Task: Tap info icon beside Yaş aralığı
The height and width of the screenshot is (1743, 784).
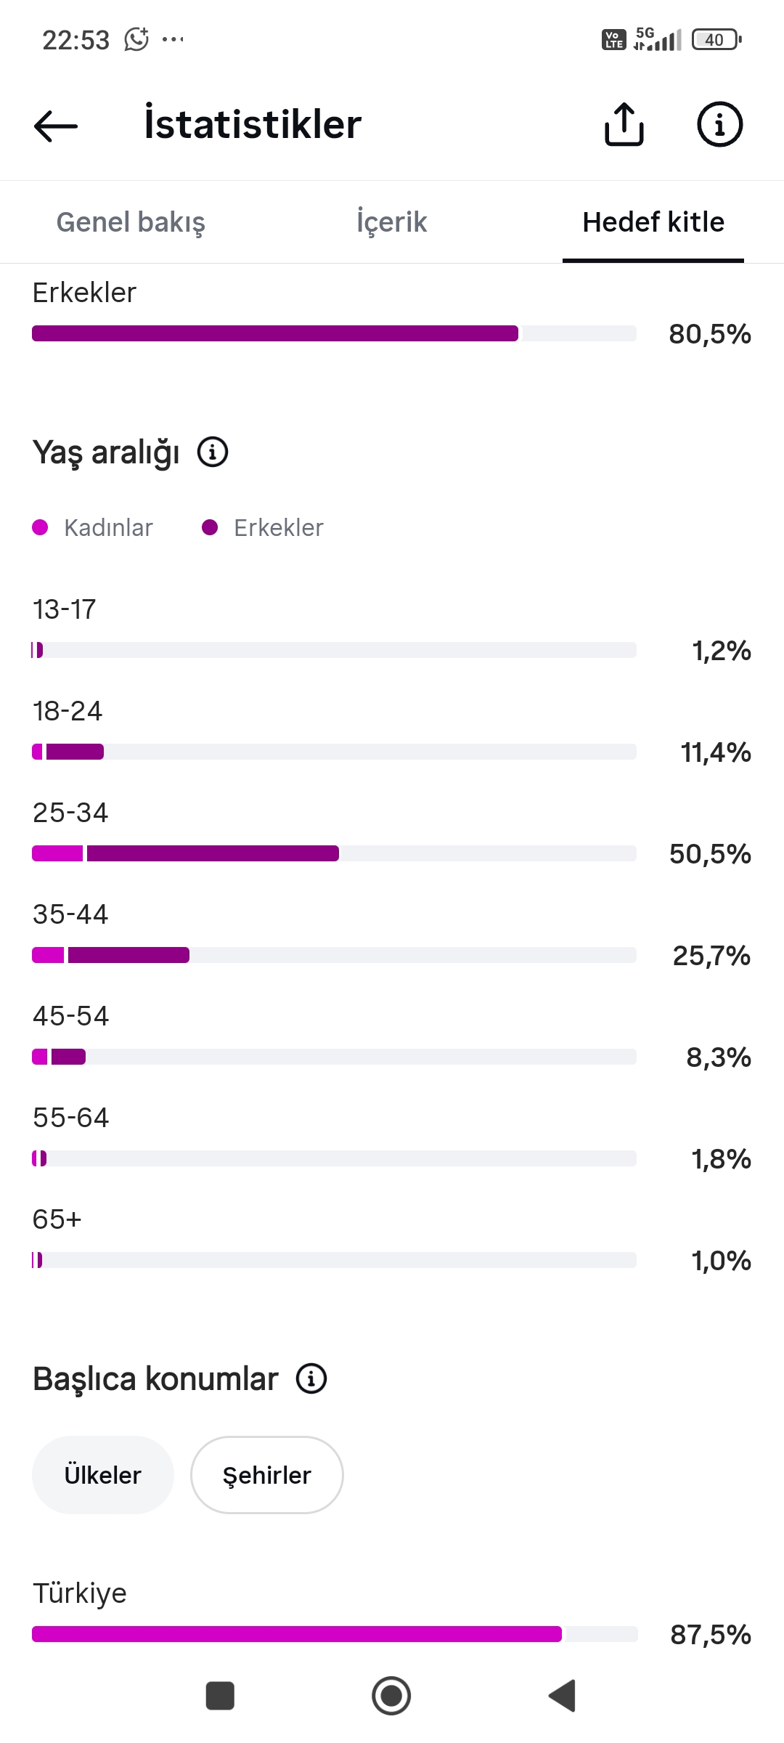Action: coord(213,452)
